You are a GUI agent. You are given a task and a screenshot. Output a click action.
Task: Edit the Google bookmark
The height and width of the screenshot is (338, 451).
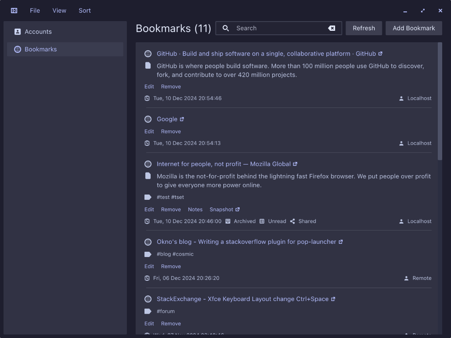[149, 131]
